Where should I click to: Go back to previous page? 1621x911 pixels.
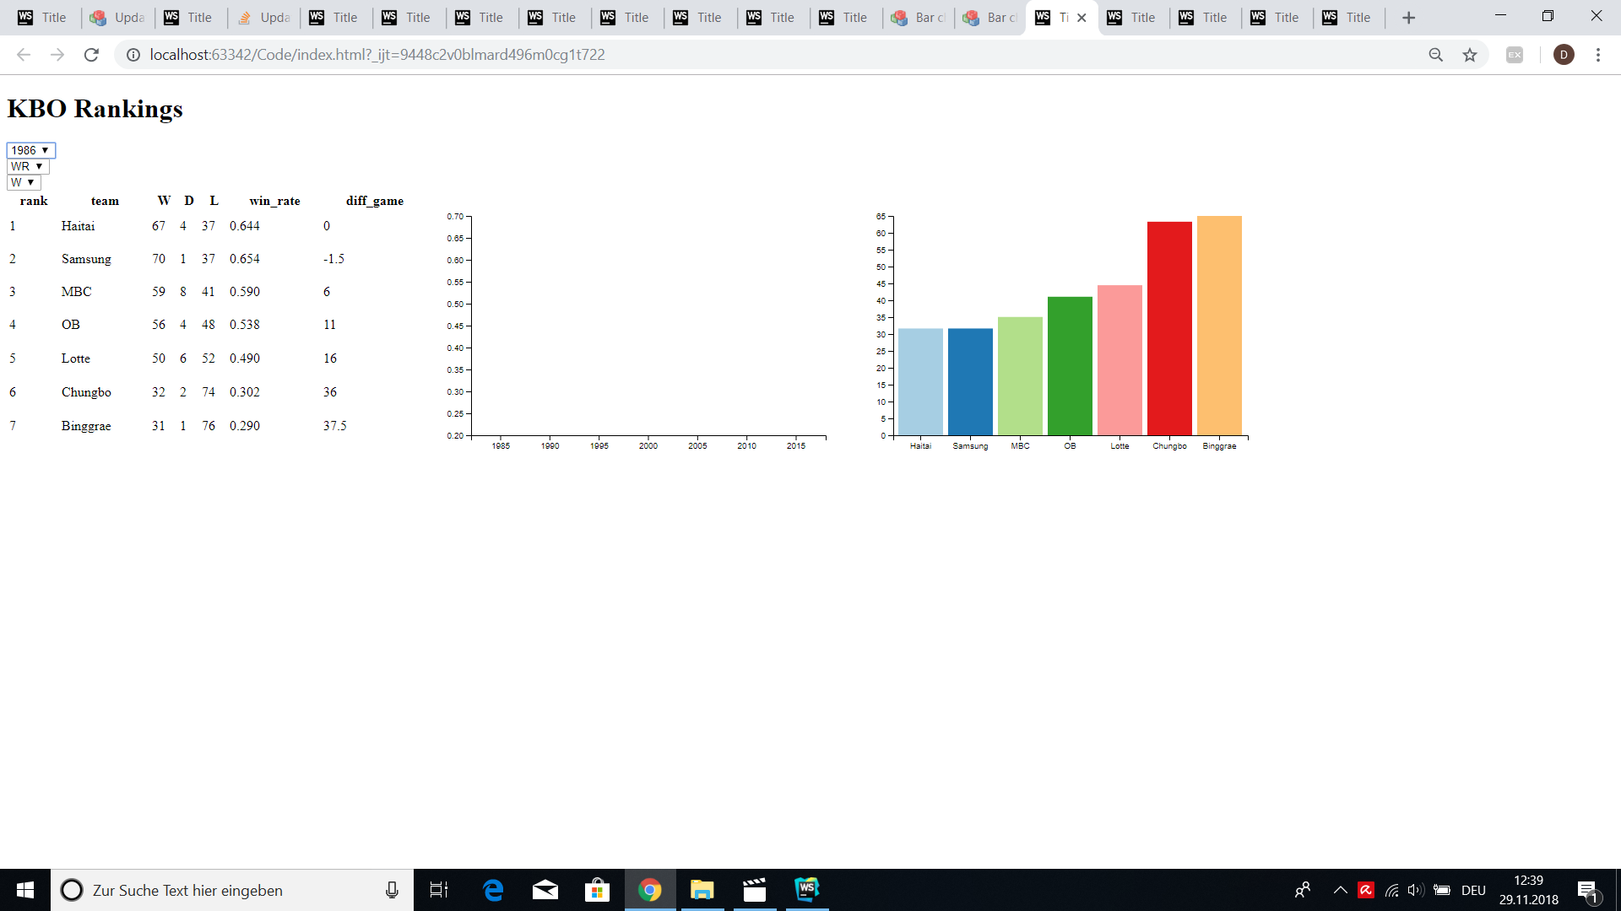(x=24, y=55)
